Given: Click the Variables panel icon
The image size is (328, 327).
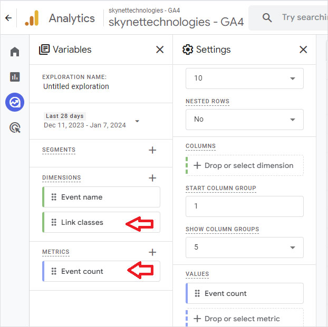Looking at the screenshot, I should pyautogui.click(x=44, y=49).
